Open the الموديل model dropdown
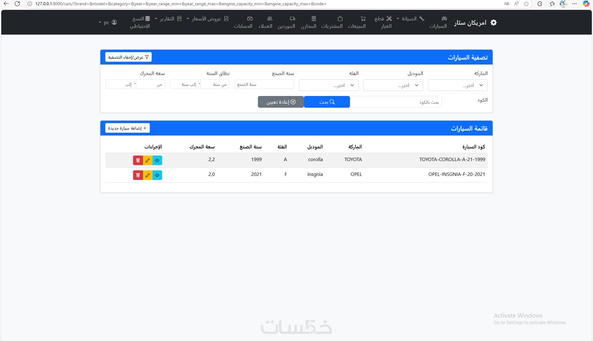 click(x=393, y=85)
